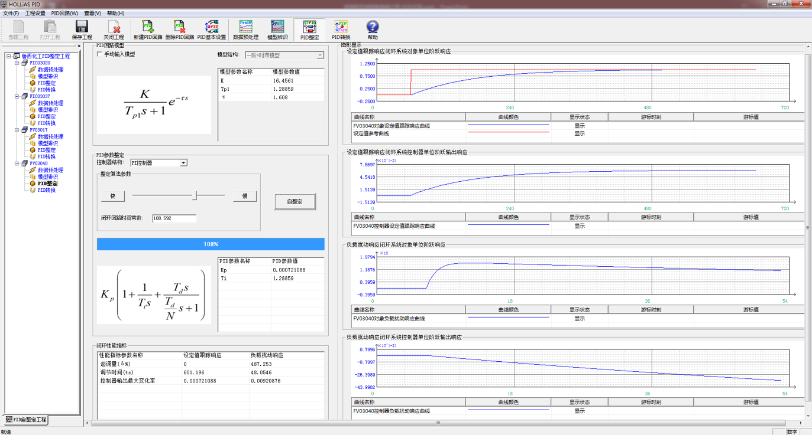The width and height of the screenshot is (812, 435).
Task: Open the 控制器结构 dropdown showing PI控制器
Action: [x=183, y=163]
